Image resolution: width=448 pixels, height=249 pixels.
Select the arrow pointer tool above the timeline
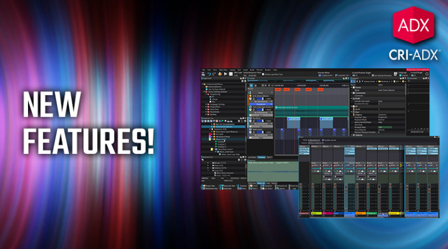251,86
